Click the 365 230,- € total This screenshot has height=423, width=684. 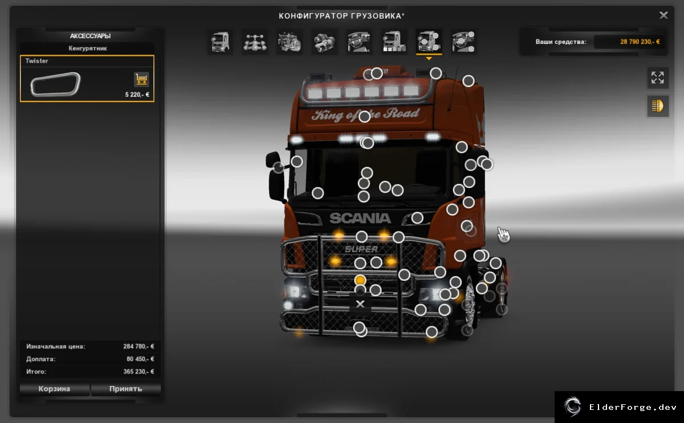139,372
